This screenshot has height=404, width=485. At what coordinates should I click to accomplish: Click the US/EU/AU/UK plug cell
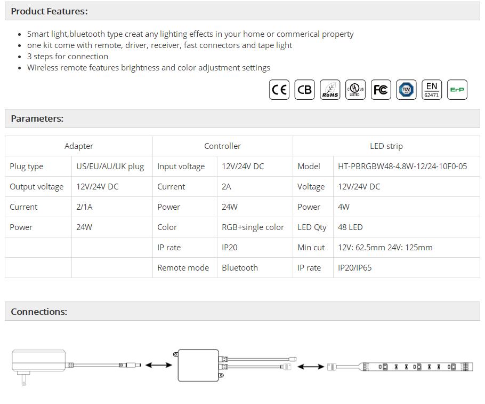click(112, 167)
